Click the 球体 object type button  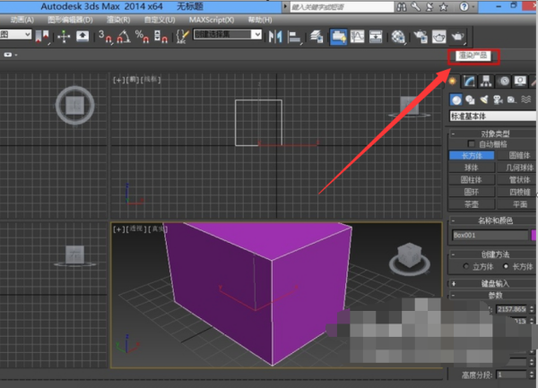(471, 167)
